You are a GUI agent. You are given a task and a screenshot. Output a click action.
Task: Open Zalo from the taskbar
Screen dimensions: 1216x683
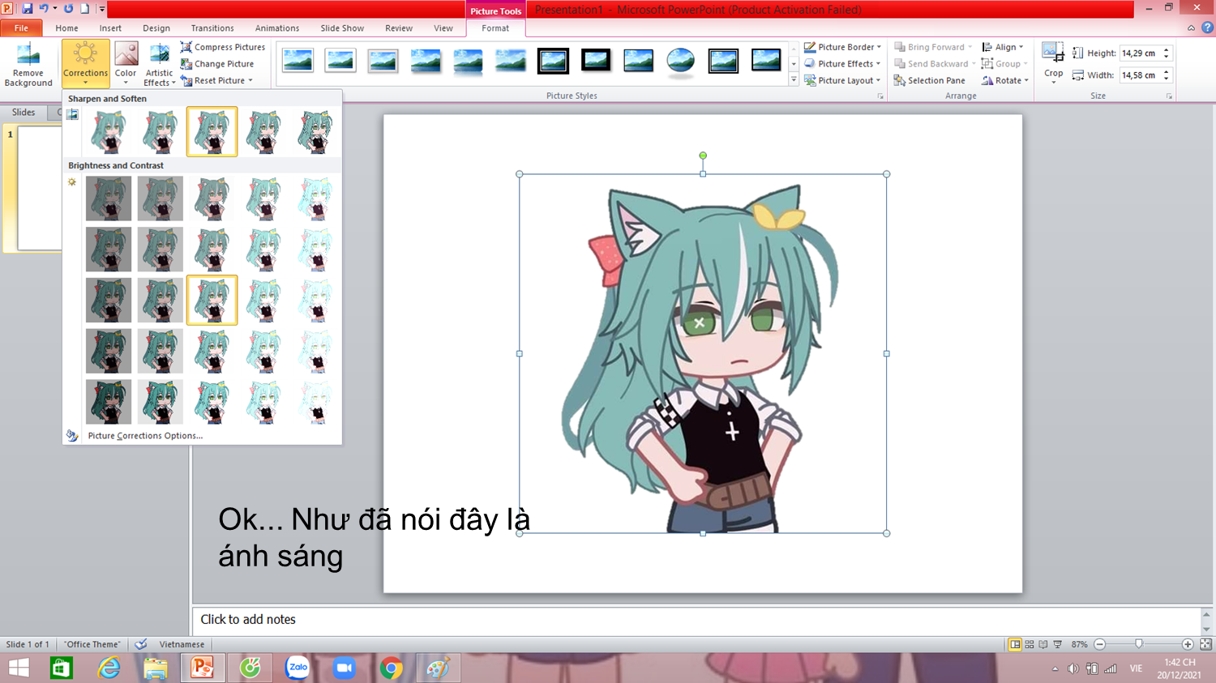pyautogui.click(x=298, y=668)
